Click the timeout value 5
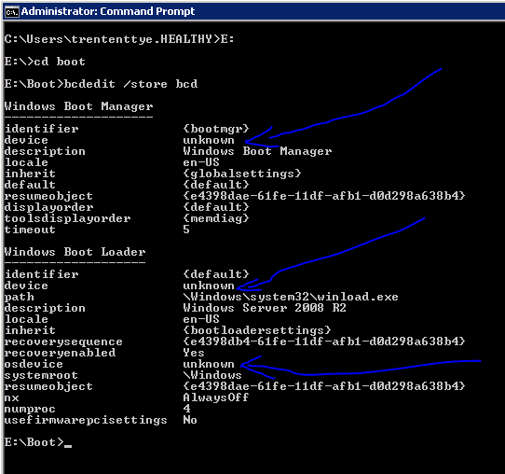Screen dimensions: 505x474 (x=186, y=230)
